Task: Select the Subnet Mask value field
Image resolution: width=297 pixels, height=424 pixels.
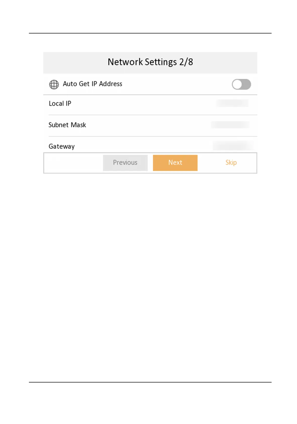Action: click(230, 125)
